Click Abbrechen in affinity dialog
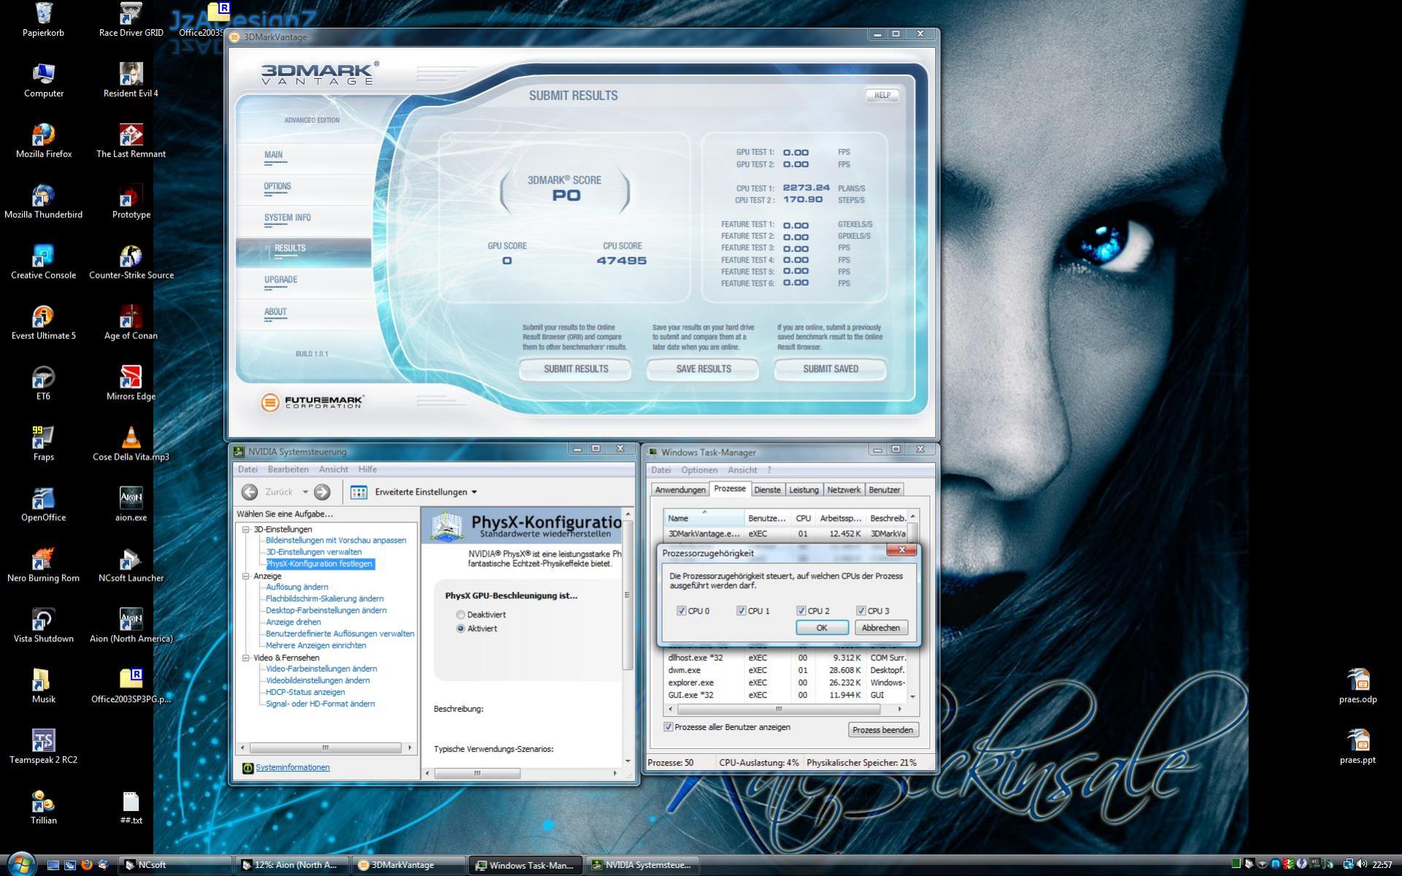Image resolution: width=1402 pixels, height=876 pixels. click(x=880, y=628)
